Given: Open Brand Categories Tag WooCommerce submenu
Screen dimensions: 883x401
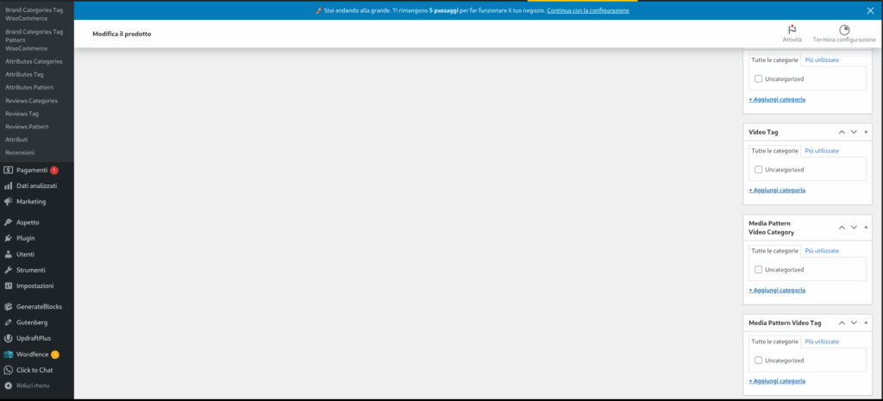Looking at the screenshot, I should pos(34,14).
